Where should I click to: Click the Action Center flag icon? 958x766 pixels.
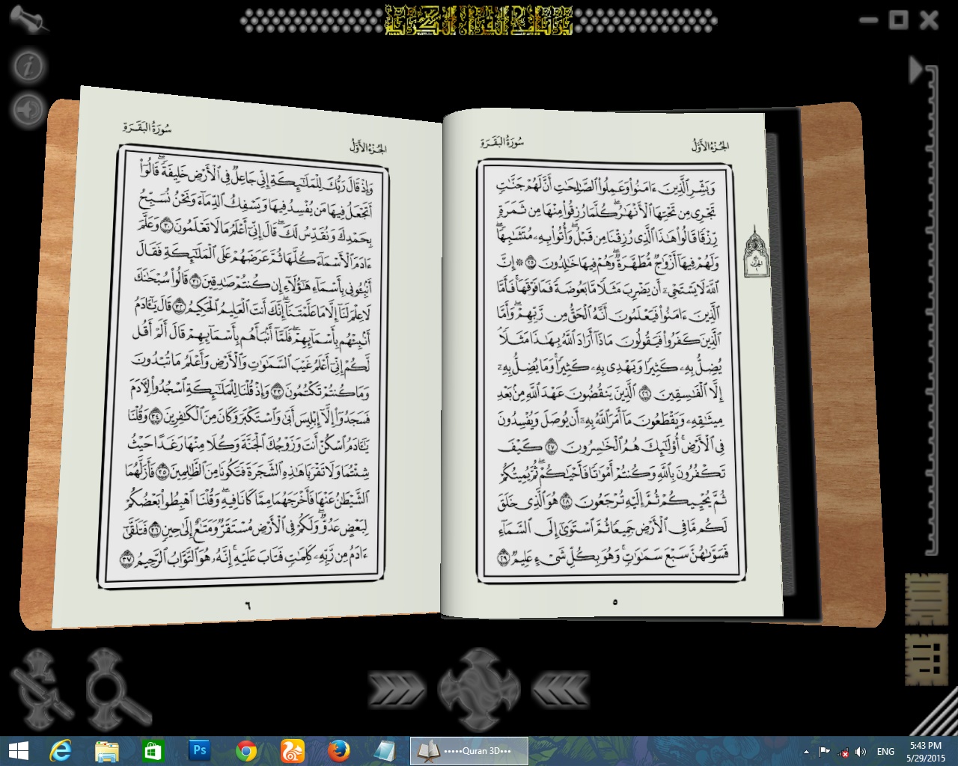[x=824, y=752]
